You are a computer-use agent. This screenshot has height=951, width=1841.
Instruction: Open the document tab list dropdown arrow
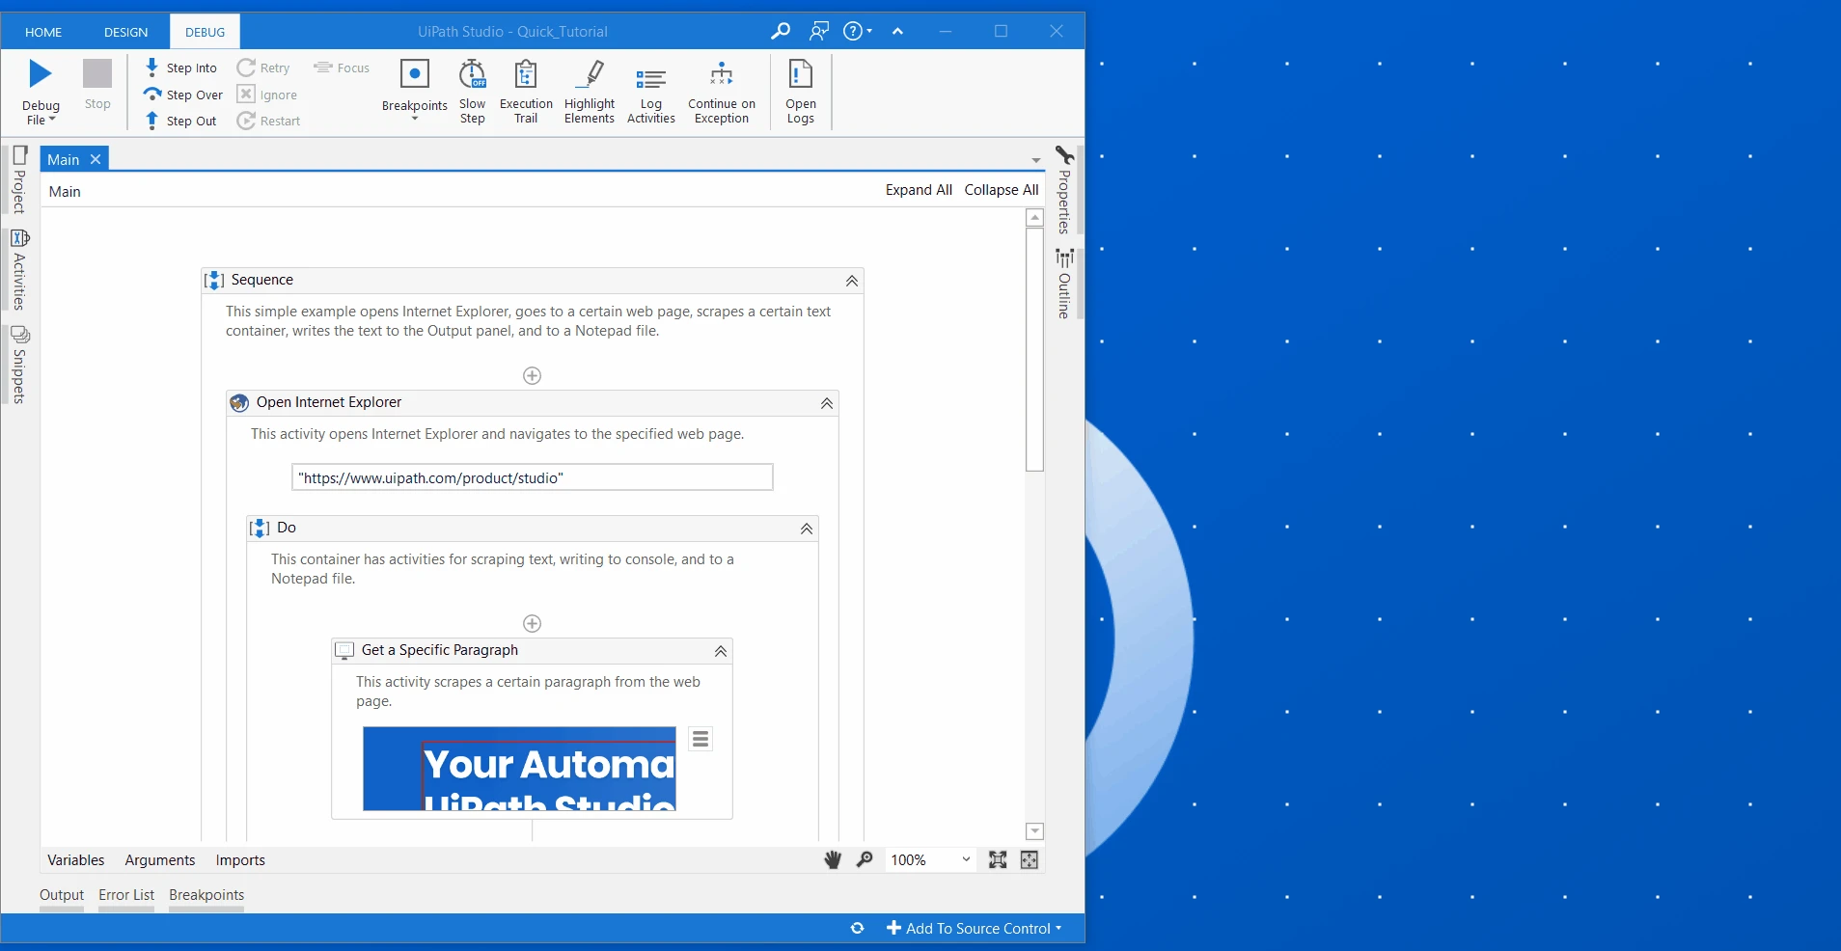[x=1036, y=160]
